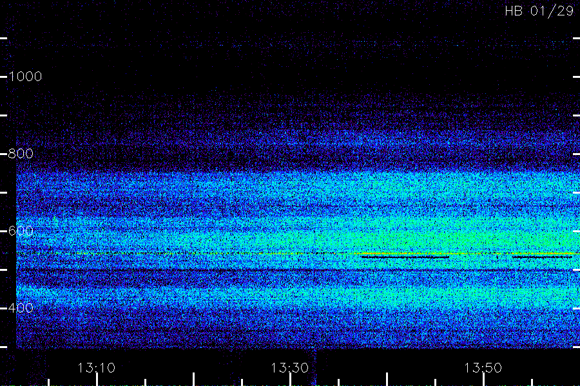Click the 400 frequency axis label
The image size is (580, 386).
point(21,308)
